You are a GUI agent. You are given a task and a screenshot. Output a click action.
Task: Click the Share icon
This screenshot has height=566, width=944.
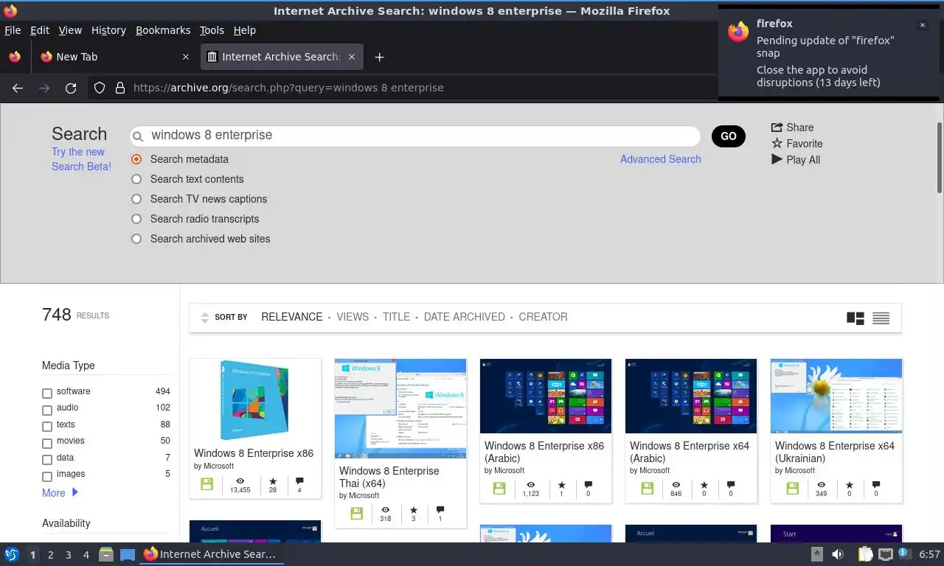tap(777, 127)
